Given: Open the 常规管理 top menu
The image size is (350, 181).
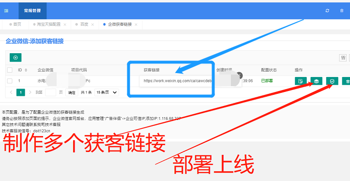Looking at the screenshot, I should (x=32, y=11).
